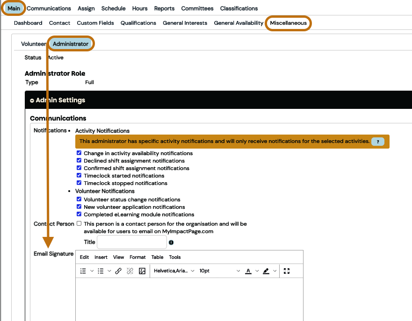Click the question mark help badge
The image size is (412, 321).
pyautogui.click(x=377, y=142)
